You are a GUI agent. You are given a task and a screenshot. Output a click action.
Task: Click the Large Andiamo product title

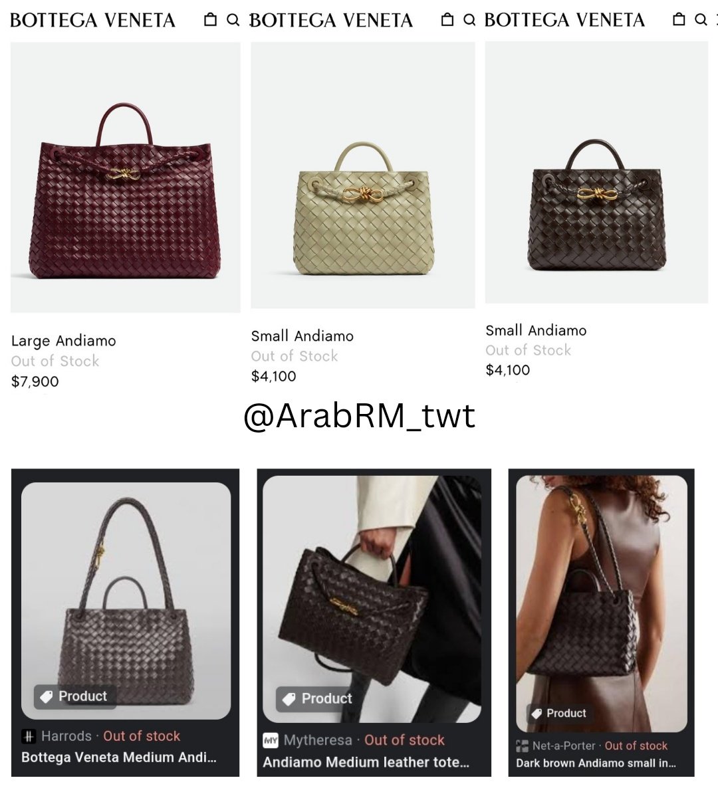pyautogui.click(x=64, y=341)
